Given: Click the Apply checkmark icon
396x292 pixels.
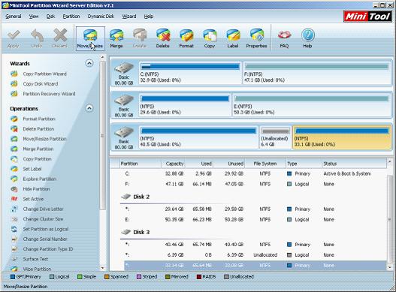Looking at the screenshot, I should coord(14,38).
